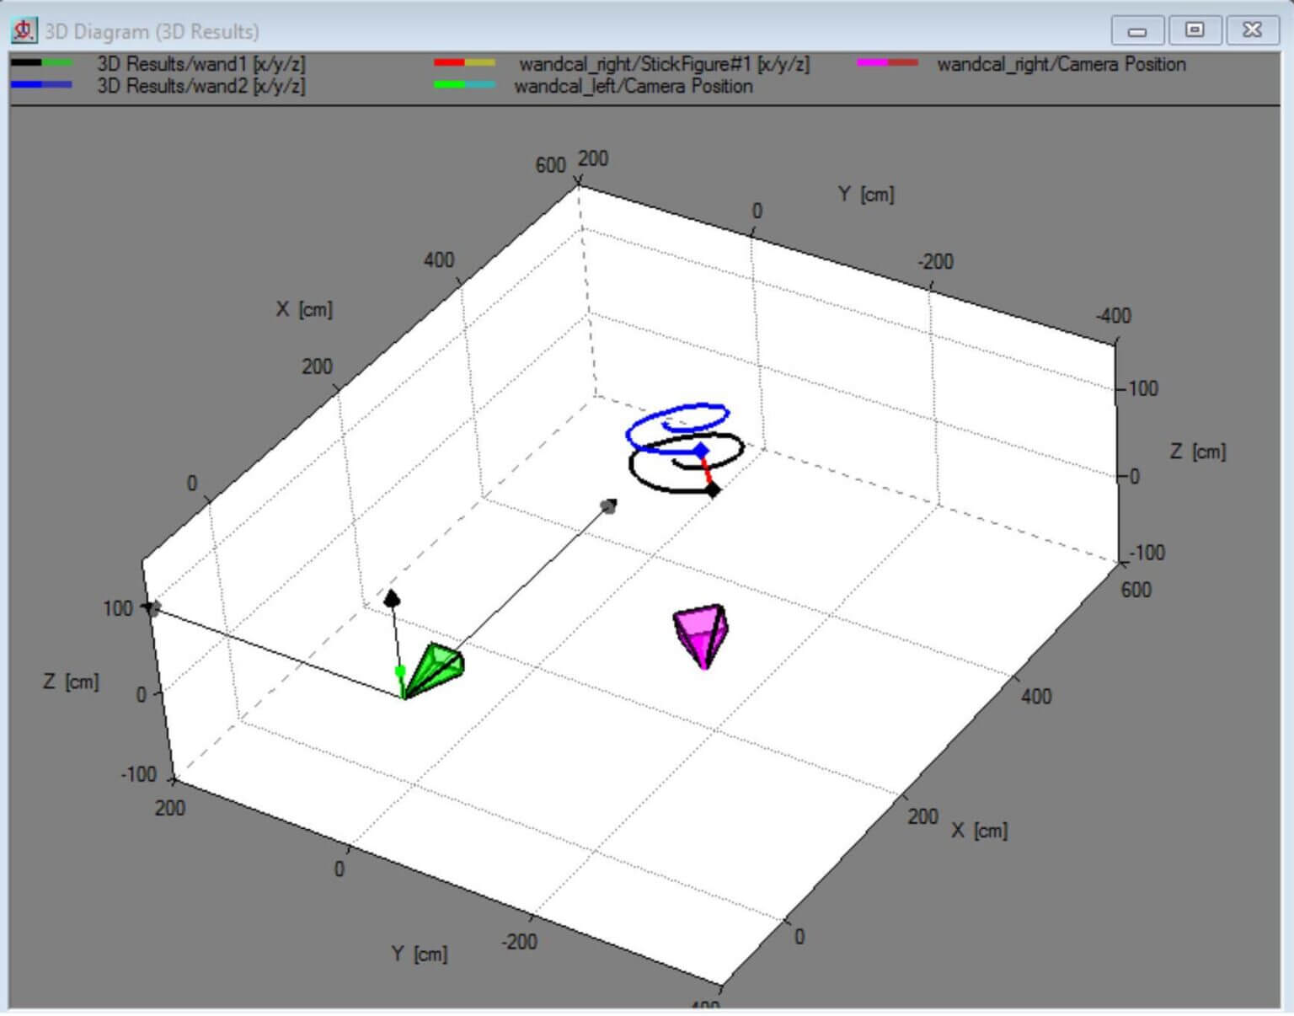Image resolution: width=1294 pixels, height=1016 pixels.
Task: Click the gray marker on the left Z axis
Action: pyautogui.click(x=152, y=608)
